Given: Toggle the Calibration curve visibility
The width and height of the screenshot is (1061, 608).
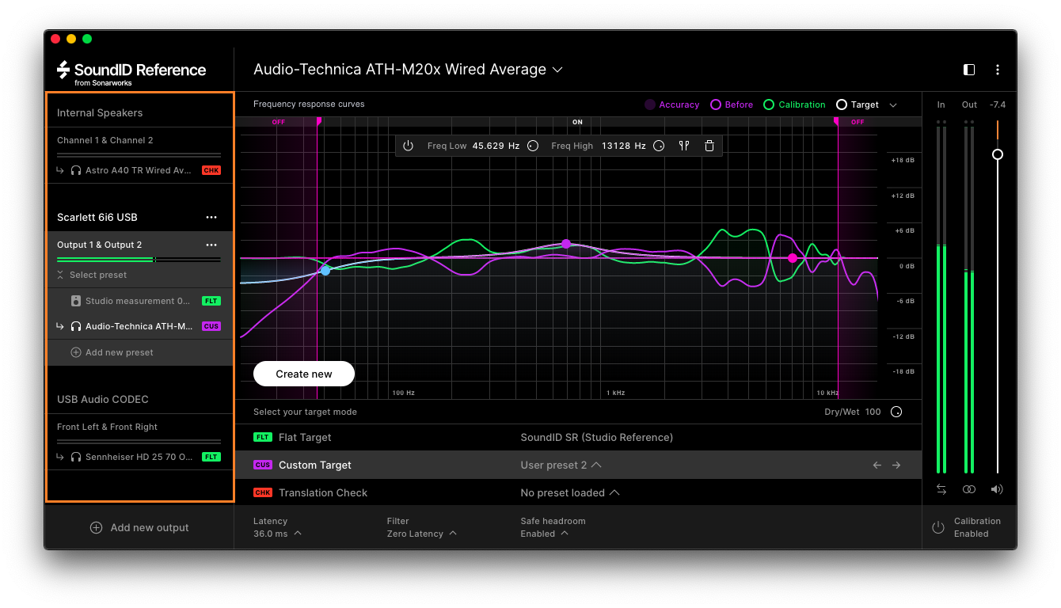Looking at the screenshot, I should pyautogui.click(x=794, y=104).
